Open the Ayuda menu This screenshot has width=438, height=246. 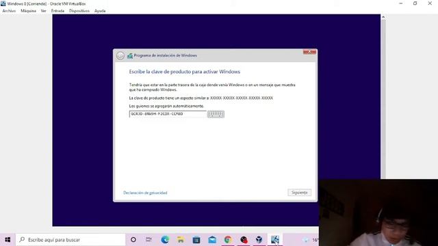coord(100,11)
